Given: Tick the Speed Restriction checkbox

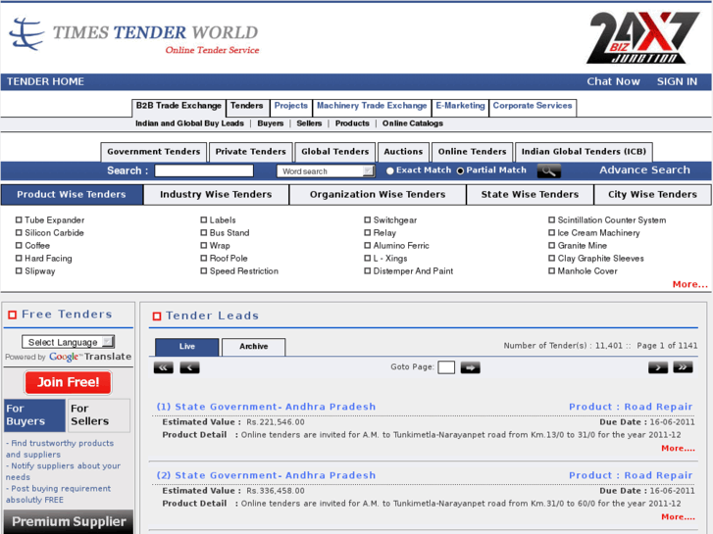Looking at the screenshot, I should (204, 270).
